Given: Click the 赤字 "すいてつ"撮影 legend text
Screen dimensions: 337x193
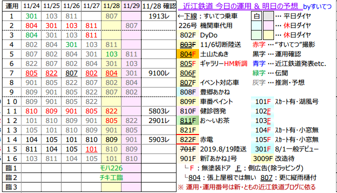Looking at the screenshot, I should point(283,44).
